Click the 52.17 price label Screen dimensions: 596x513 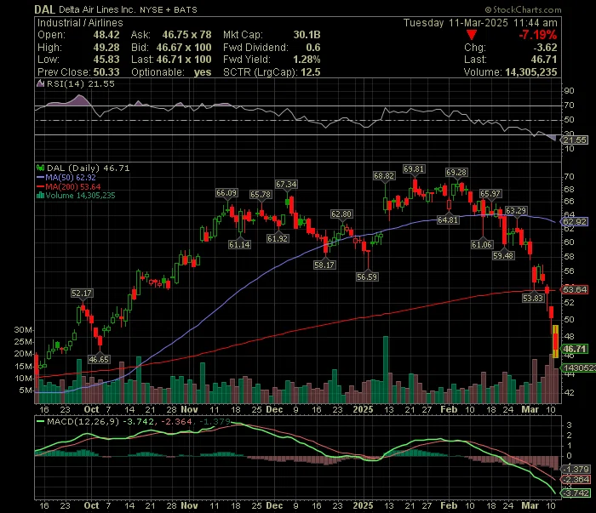point(82,294)
